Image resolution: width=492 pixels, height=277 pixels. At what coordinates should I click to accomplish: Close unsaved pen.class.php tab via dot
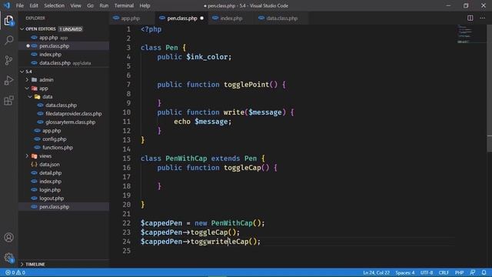201,18
